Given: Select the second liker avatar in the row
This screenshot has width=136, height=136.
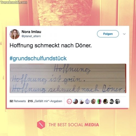Looking at the screenshot, I should pyautogui.click(x=75, y=101).
